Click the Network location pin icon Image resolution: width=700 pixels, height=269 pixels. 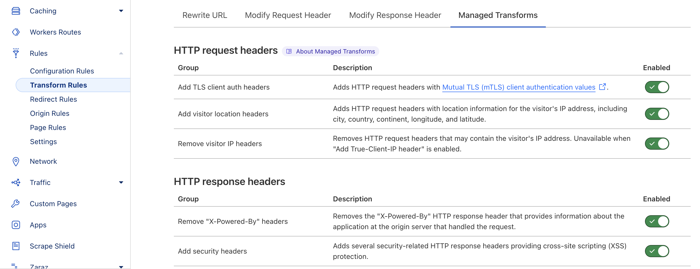(16, 162)
